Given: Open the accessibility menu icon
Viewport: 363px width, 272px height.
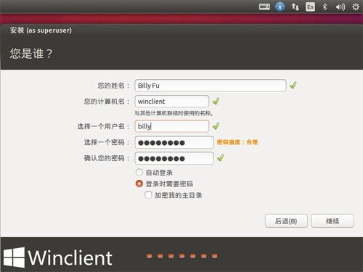Looking at the screenshot, I should tap(280, 7).
